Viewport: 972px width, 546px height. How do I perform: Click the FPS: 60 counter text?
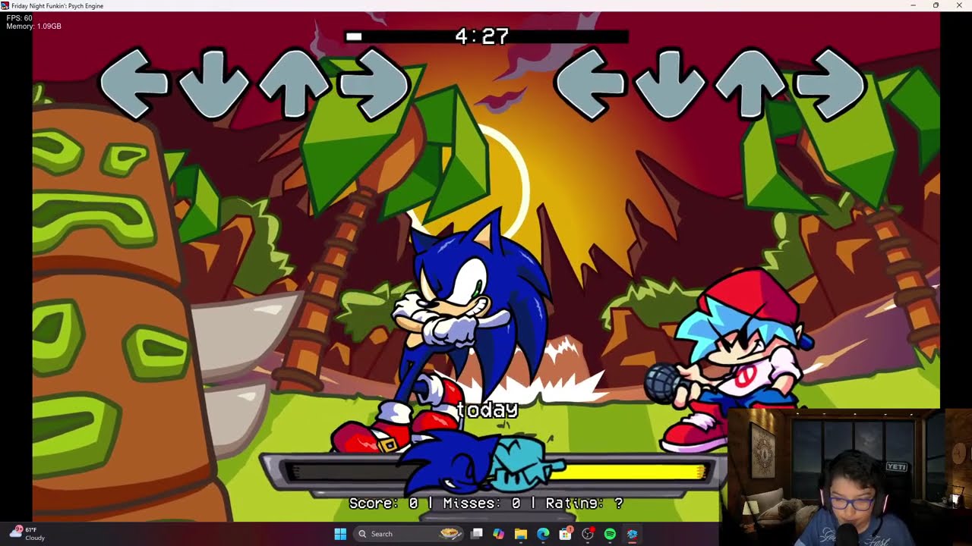(20, 17)
